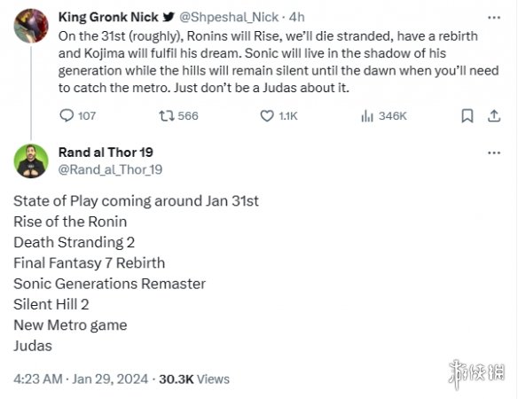Click the 4h timestamp link
518x399 pixels.
pyautogui.click(x=296, y=17)
